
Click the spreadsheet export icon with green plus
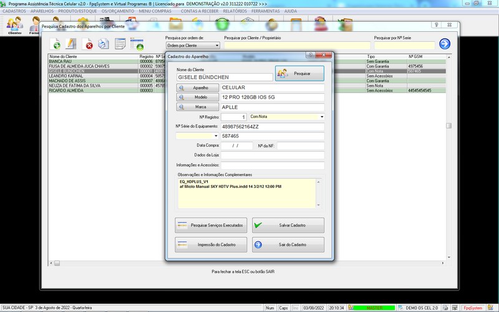point(137,44)
